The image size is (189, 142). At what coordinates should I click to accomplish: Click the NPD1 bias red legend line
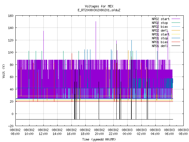(x=176, y=42)
